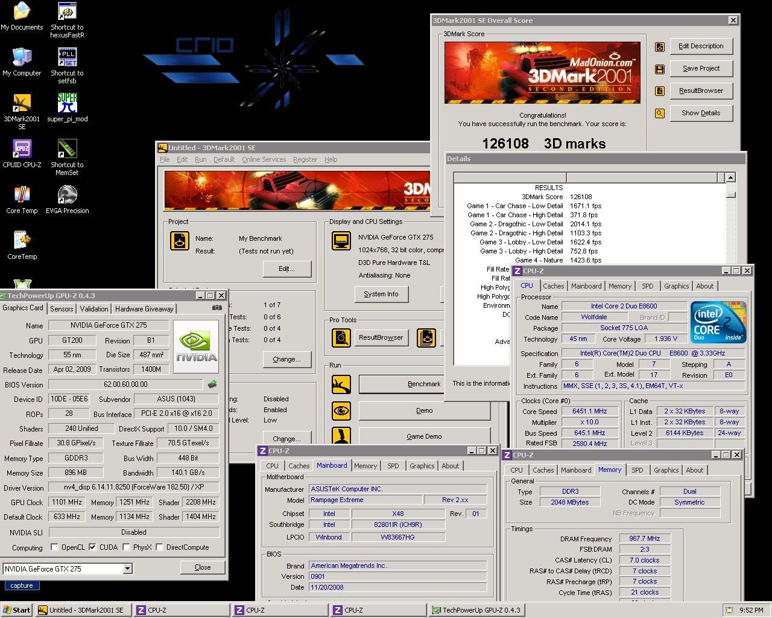Launch the Shortcut to MemSet icon
772x618 pixels.
coord(67,149)
